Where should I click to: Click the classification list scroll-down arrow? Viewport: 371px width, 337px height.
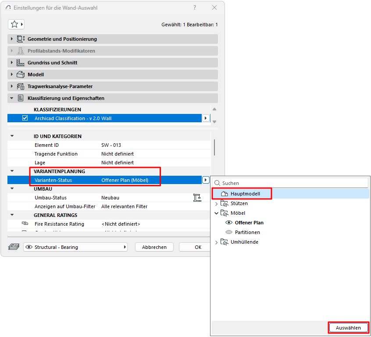point(214,122)
